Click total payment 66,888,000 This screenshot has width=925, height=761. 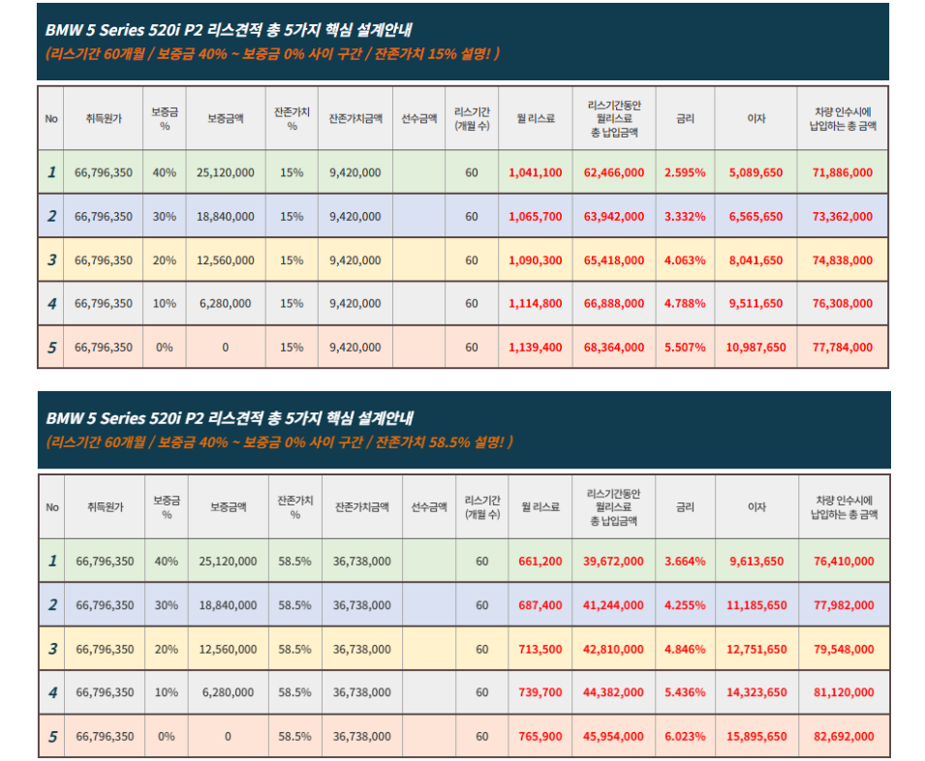613,304
